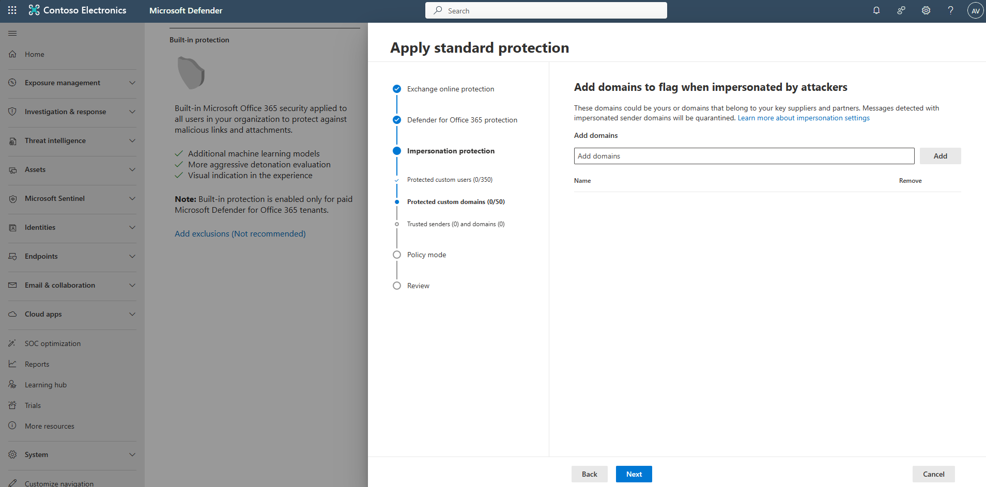
Task: Click the Add button for domains
Action: coord(941,156)
